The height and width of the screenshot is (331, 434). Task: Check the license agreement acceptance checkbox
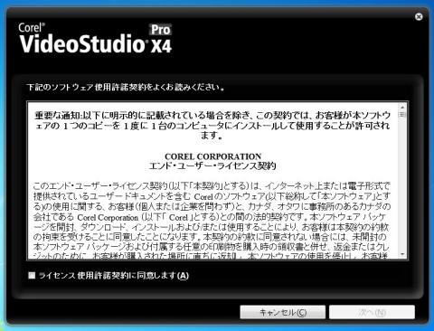32,275
